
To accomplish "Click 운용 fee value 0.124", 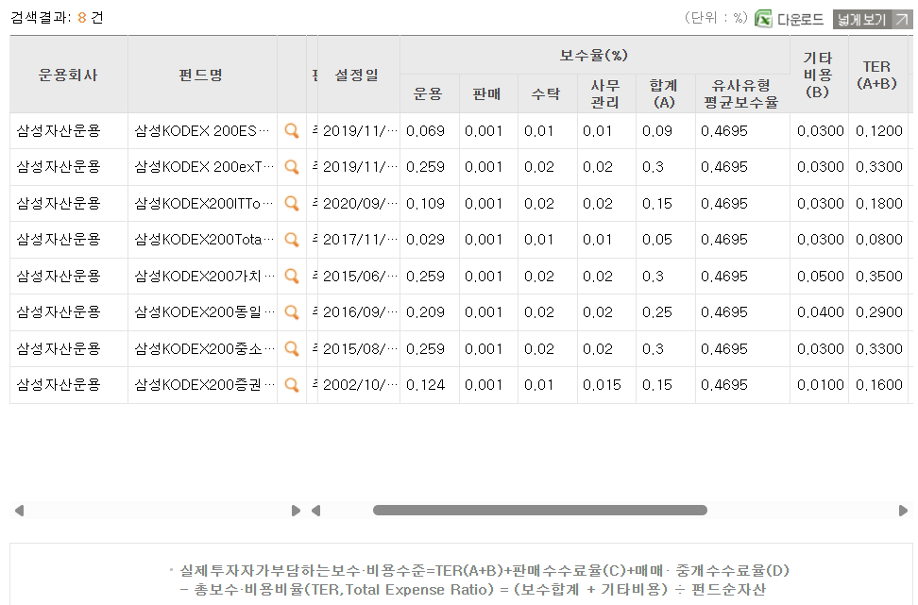I will (x=426, y=385).
